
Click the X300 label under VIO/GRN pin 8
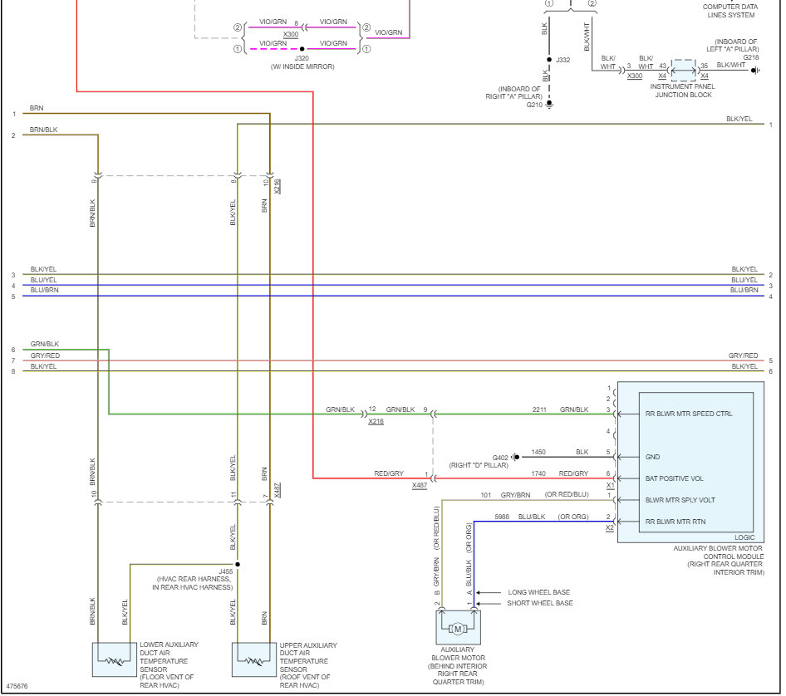(291, 35)
